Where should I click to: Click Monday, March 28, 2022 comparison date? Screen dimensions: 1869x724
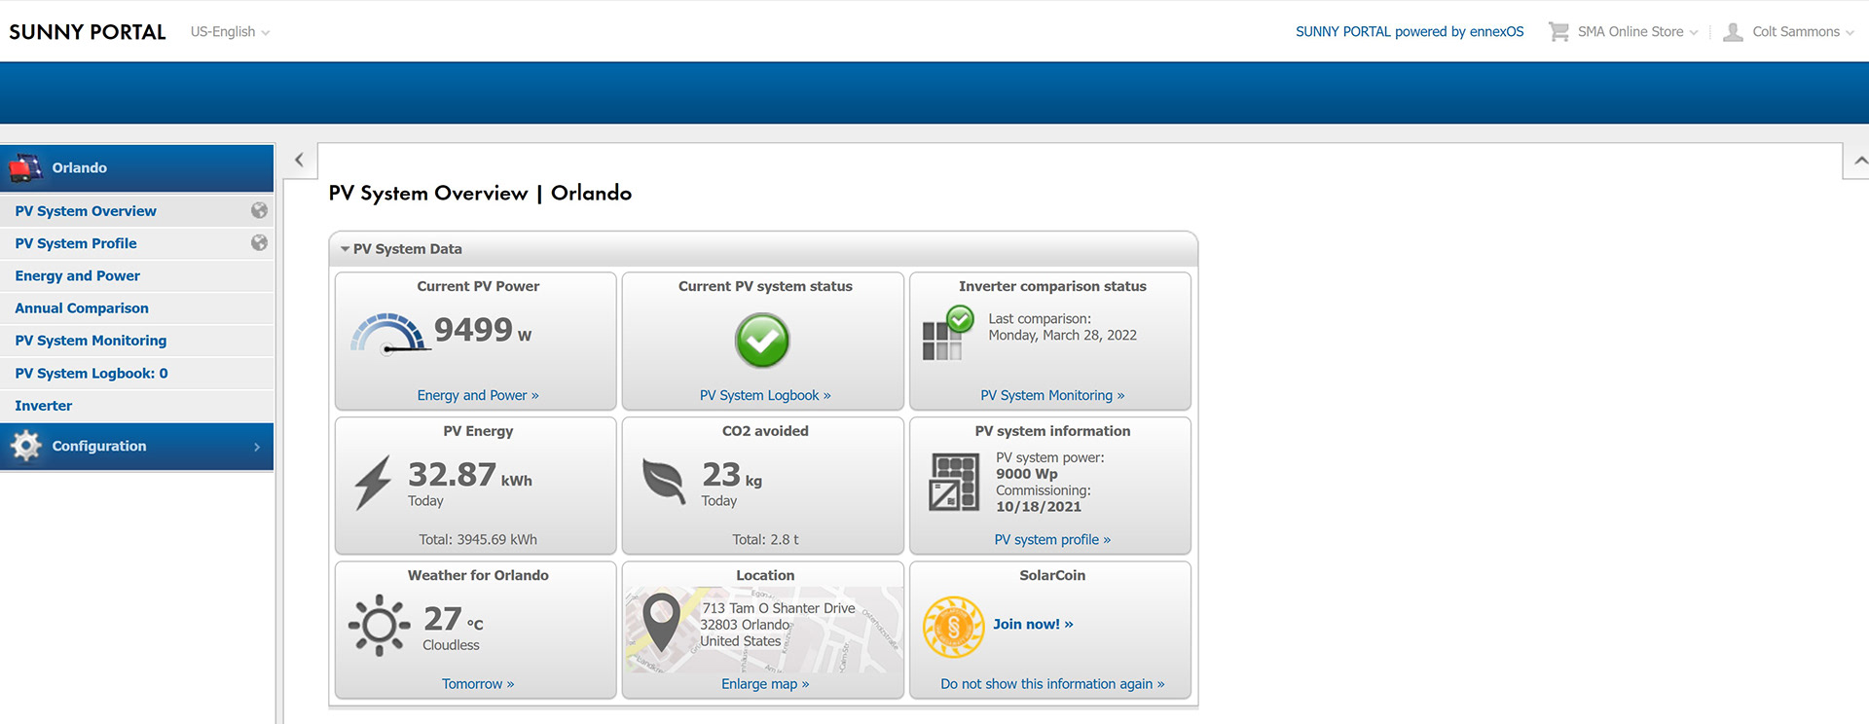coord(1062,335)
